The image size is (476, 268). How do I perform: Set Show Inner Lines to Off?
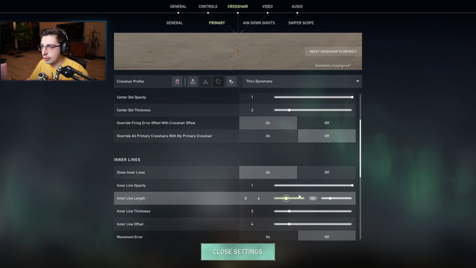coord(327,173)
